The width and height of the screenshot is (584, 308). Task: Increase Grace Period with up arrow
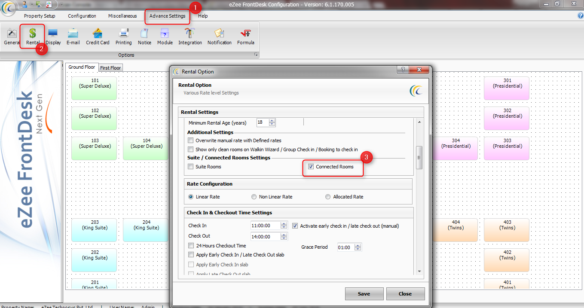358,245
